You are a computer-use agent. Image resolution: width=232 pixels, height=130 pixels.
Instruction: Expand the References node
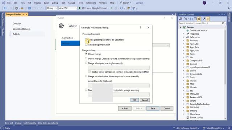tap(183, 37)
